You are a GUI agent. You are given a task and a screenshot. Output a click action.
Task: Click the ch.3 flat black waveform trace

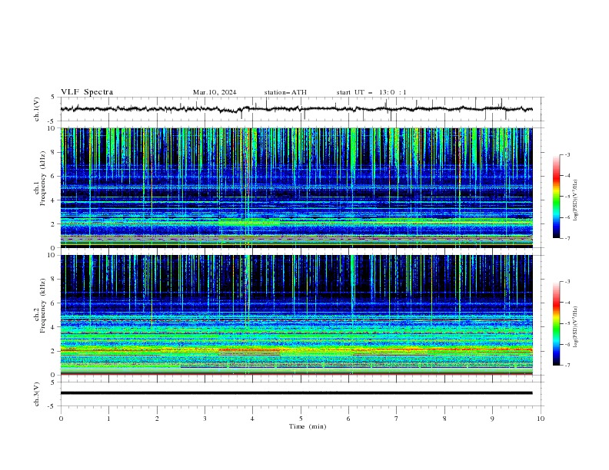coord(296,393)
